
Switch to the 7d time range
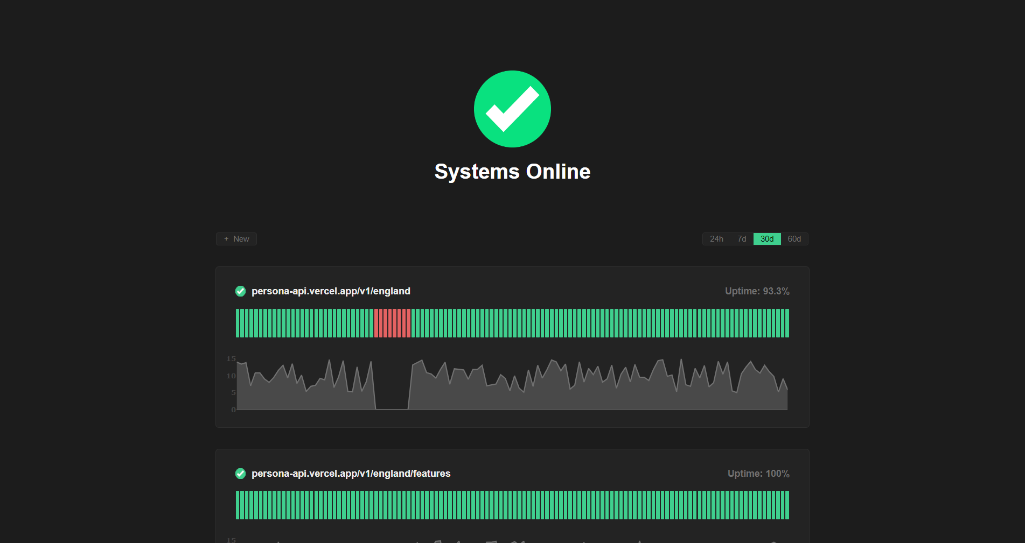pyautogui.click(x=742, y=239)
